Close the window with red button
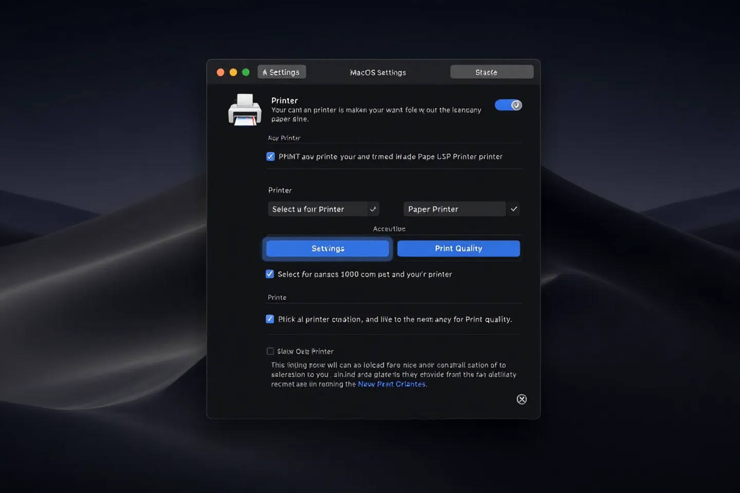Image resolution: width=740 pixels, height=493 pixels. (220, 72)
